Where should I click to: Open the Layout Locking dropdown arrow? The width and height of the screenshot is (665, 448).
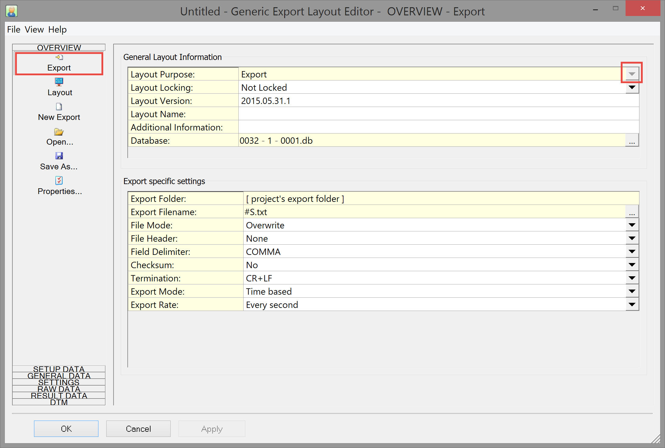[632, 88]
